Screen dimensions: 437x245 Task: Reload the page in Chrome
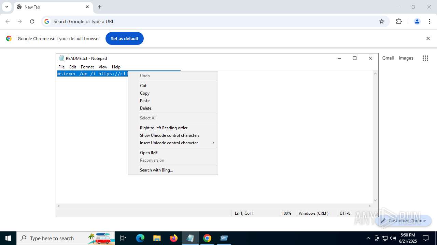(32, 21)
